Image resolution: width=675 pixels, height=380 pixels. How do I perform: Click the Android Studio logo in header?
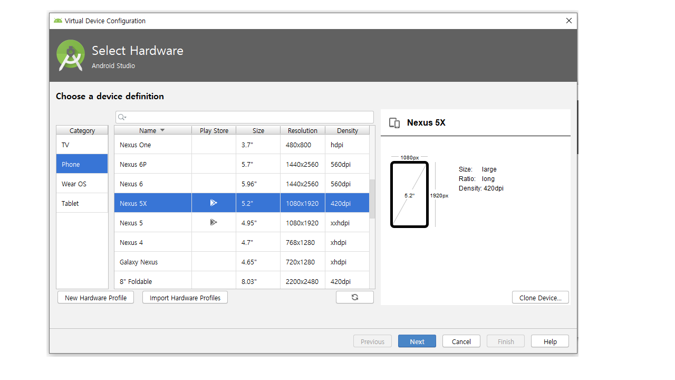[x=71, y=55]
